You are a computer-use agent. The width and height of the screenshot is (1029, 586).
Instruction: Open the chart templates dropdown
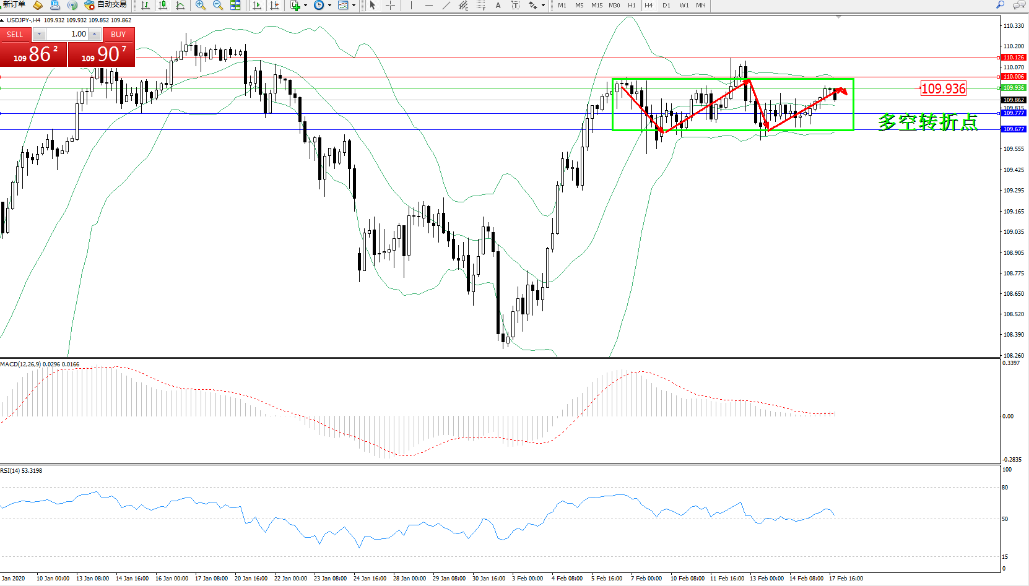[354, 5]
